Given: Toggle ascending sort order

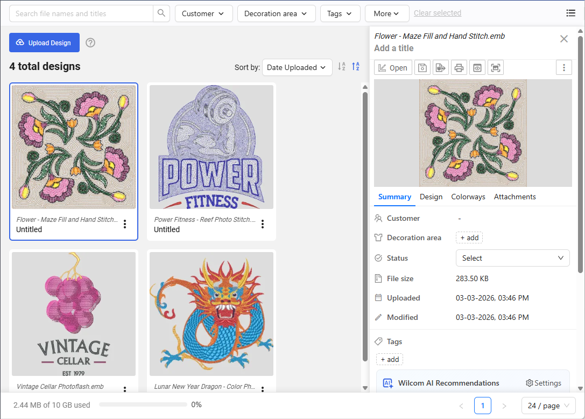Looking at the screenshot, I should [341, 67].
